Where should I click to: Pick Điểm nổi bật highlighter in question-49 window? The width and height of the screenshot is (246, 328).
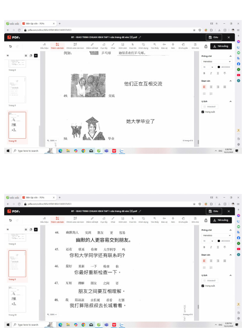[x=92, y=46]
